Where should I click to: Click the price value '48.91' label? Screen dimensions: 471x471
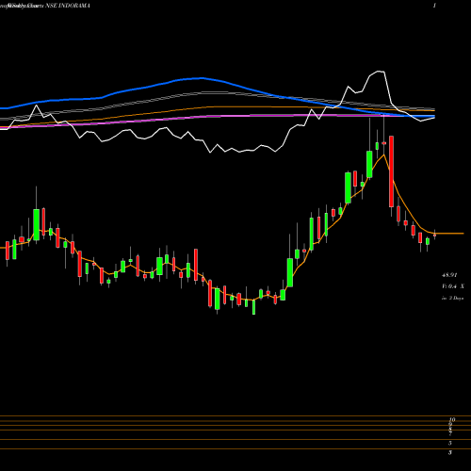[x=449, y=275]
